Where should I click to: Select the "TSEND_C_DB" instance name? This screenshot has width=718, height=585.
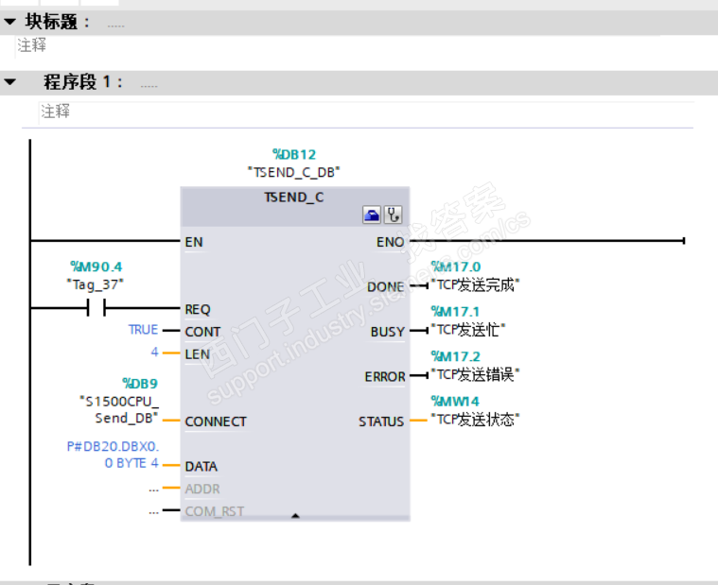[x=293, y=172]
